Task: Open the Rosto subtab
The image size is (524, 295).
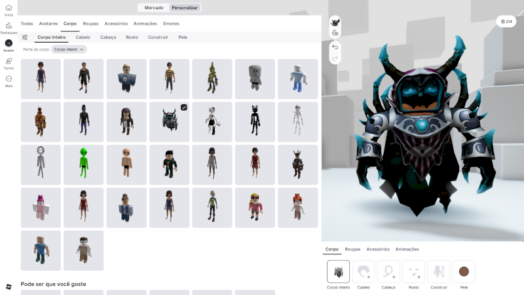Action: pos(132,37)
